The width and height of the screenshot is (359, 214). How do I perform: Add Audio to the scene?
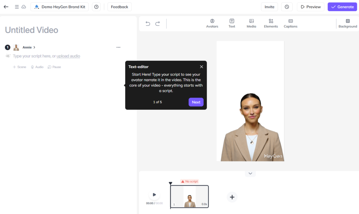click(37, 67)
